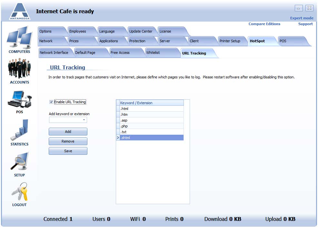Minimize the Internet Cafe window
Viewport: 318px width, 228px height.
pos(299,8)
